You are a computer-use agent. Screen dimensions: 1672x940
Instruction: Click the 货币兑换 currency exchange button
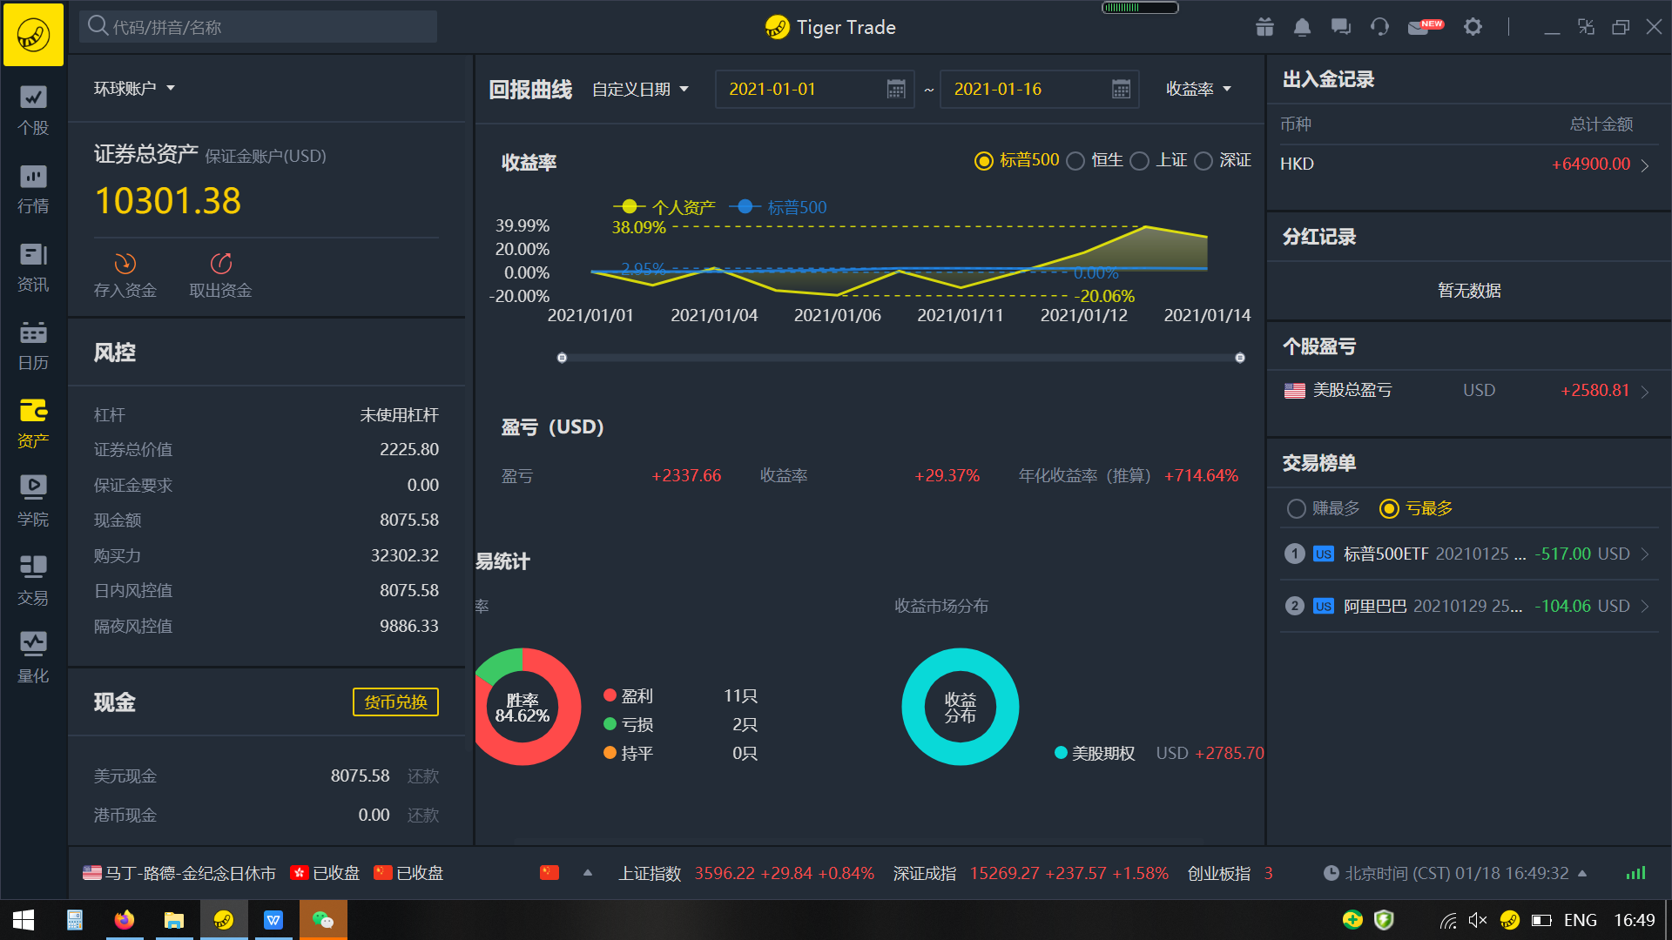tap(395, 702)
